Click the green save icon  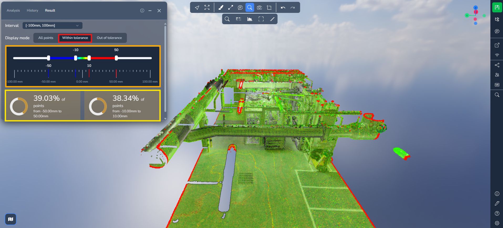click(497, 7)
